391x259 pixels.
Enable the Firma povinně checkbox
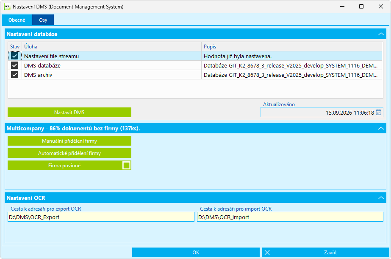pos(126,166)
